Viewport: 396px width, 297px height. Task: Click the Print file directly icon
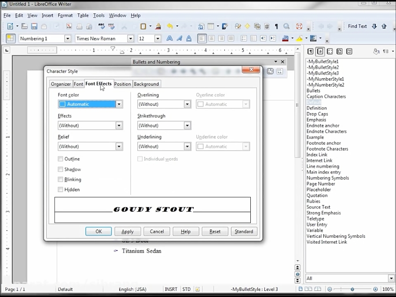coord(79,26)
